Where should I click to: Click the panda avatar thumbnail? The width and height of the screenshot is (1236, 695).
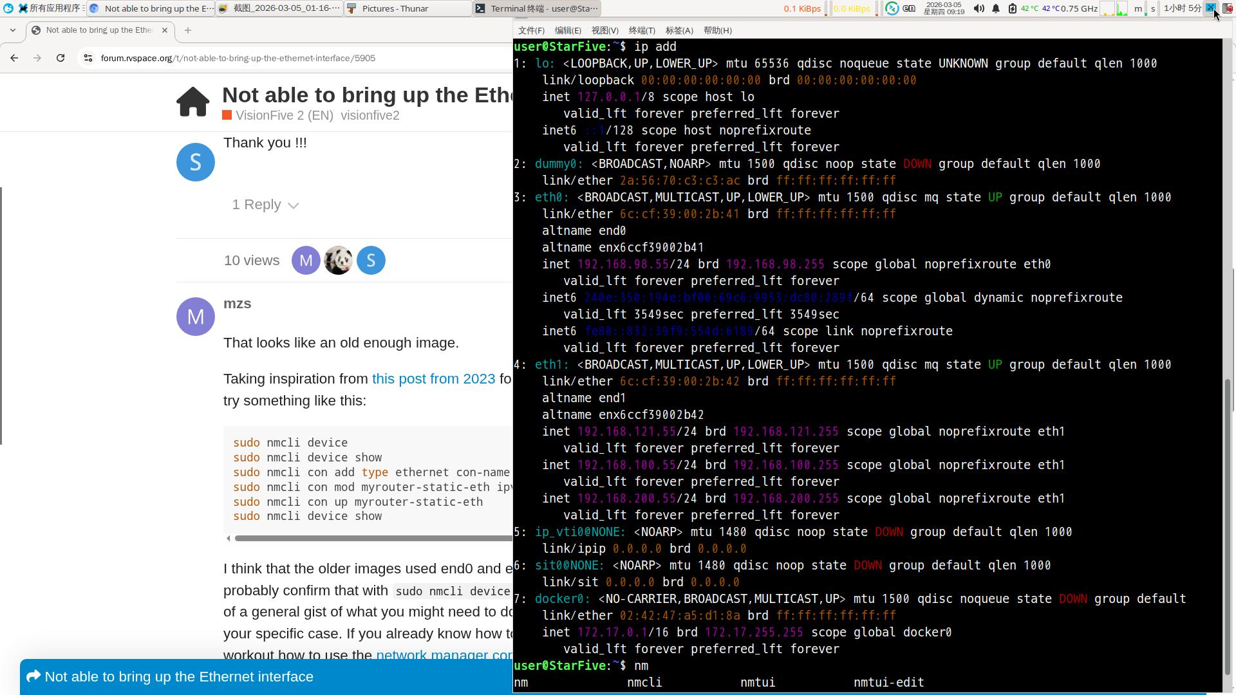pos(338,261)
